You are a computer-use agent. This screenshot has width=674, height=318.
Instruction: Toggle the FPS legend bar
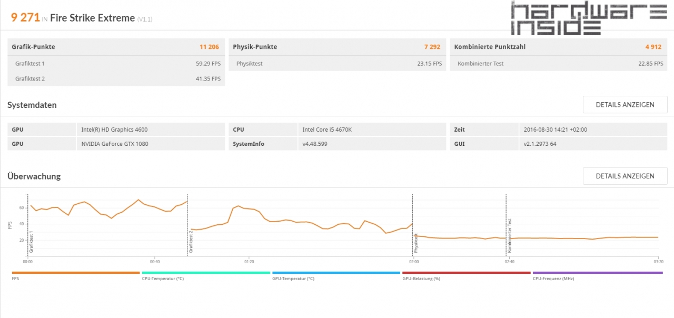coord(75,273)
